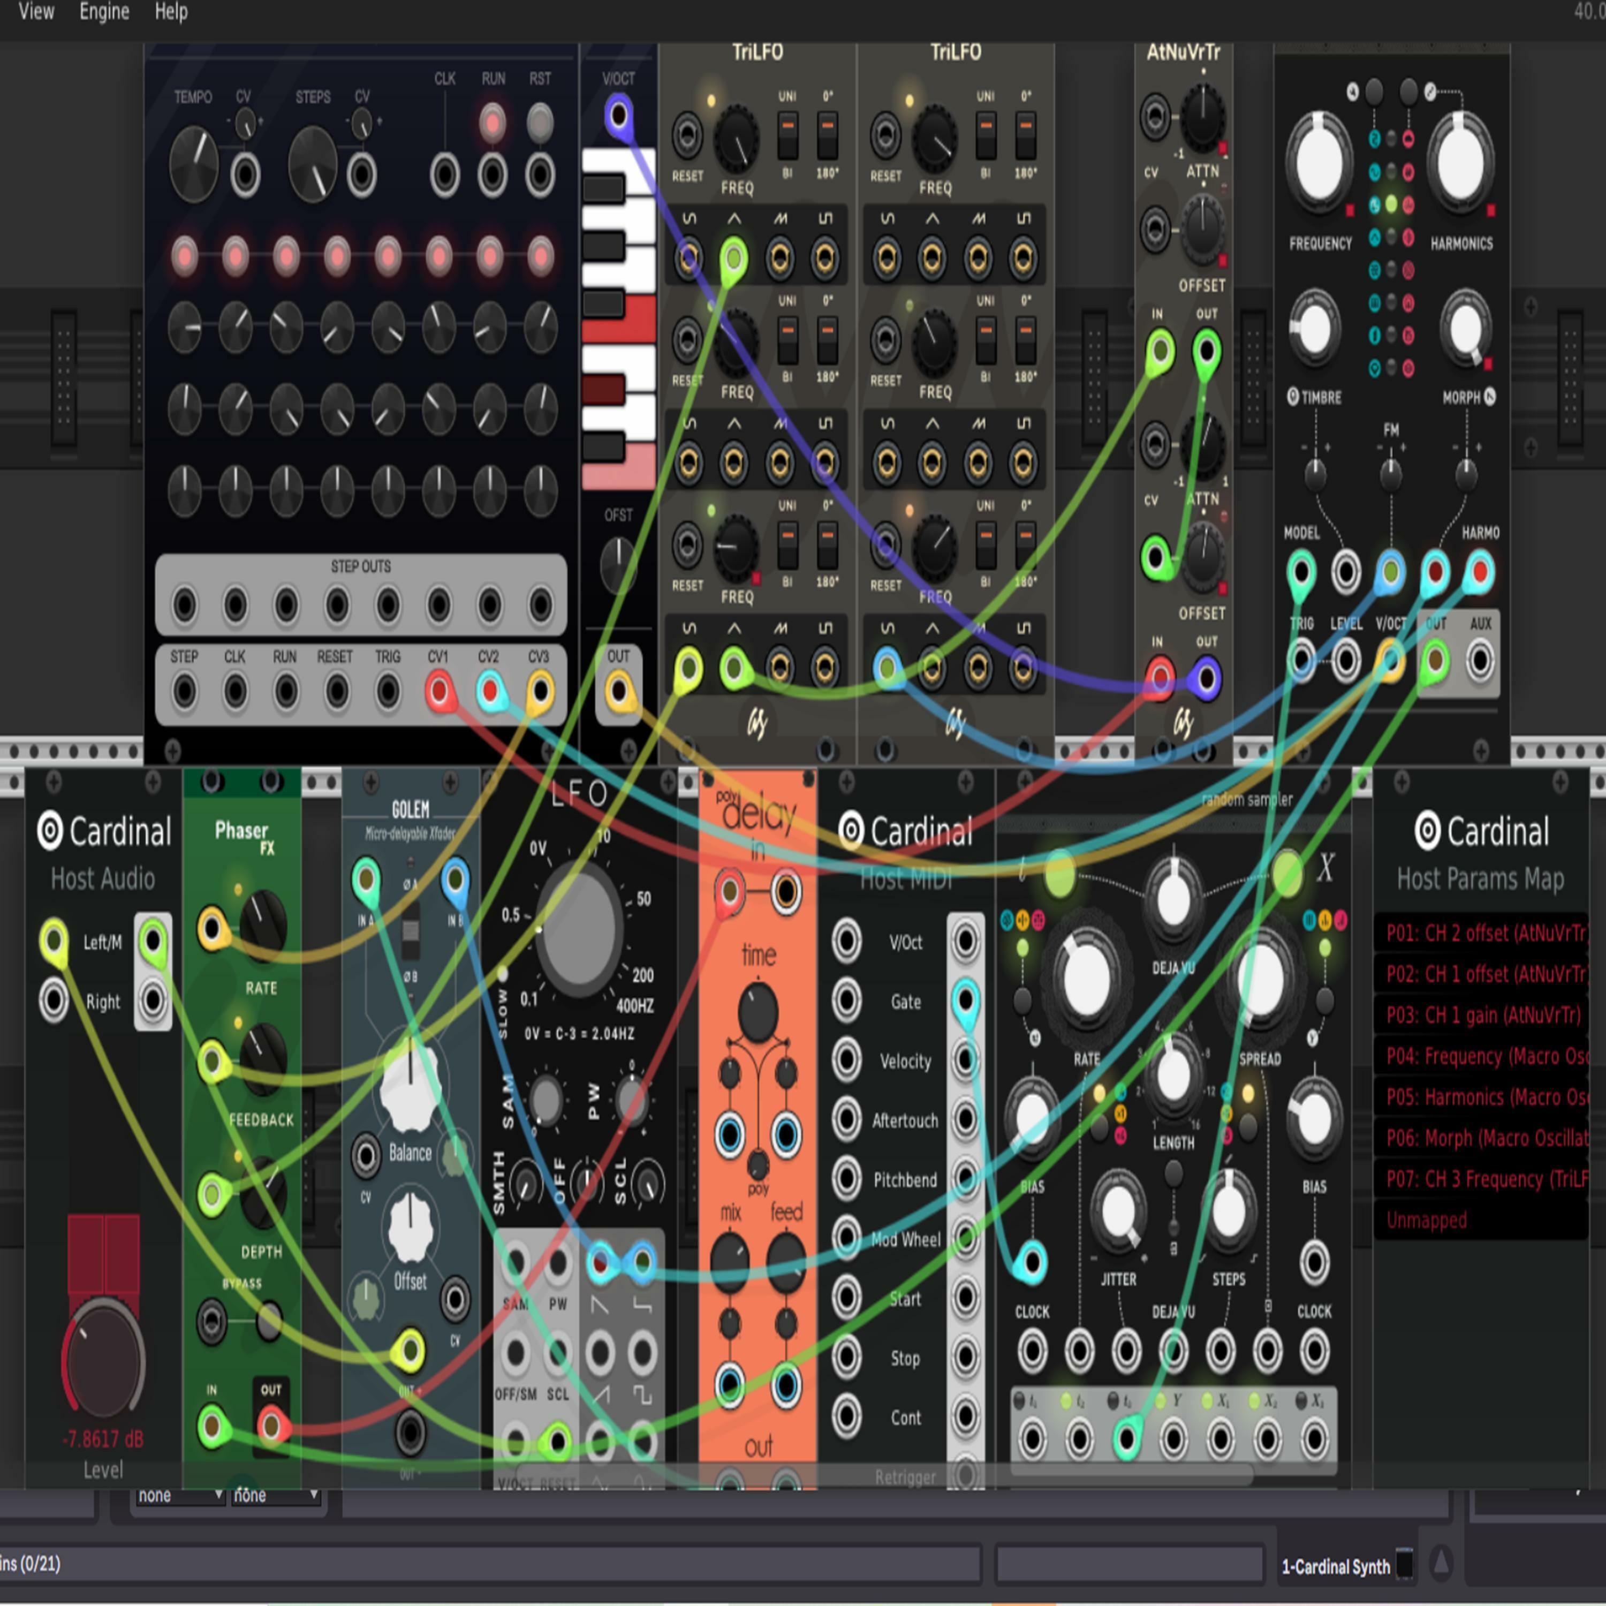Open the second 'none' dropdown

[275, 1495]
